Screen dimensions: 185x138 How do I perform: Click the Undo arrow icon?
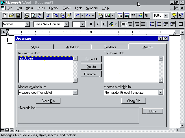77,16
